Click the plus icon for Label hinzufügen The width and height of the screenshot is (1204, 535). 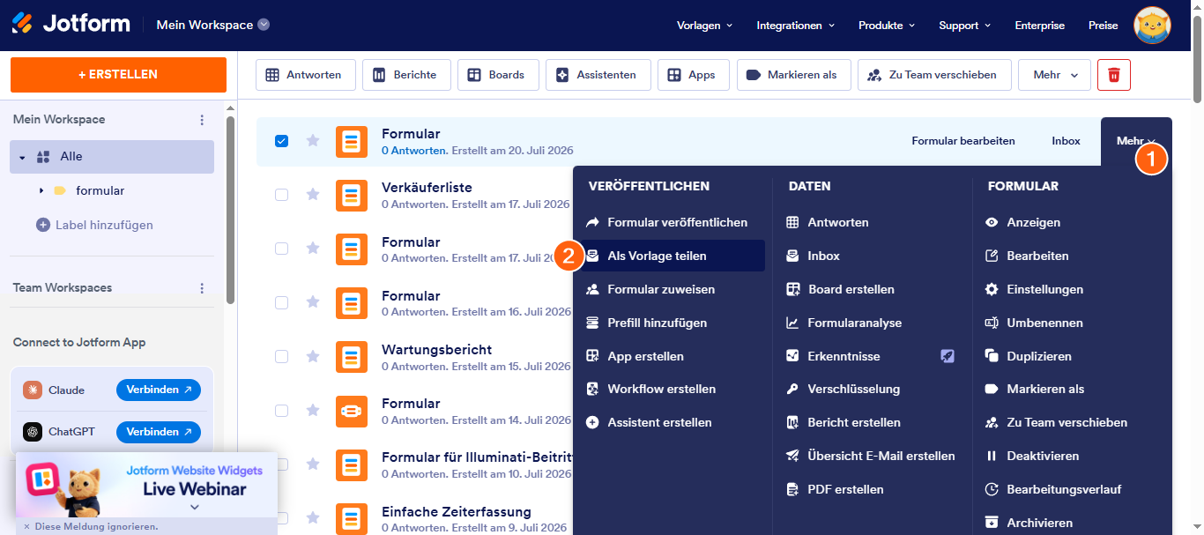point(43,225)
